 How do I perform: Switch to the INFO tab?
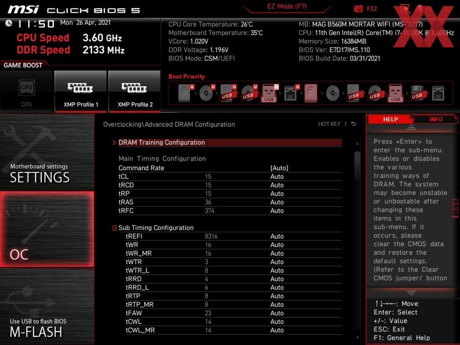click(436, 119)
